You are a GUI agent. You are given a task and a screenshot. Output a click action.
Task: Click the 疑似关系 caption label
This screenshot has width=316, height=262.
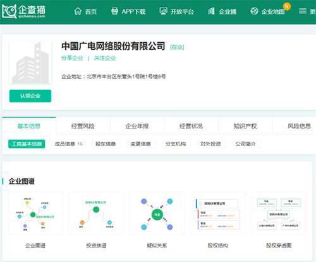click(157, 246)
